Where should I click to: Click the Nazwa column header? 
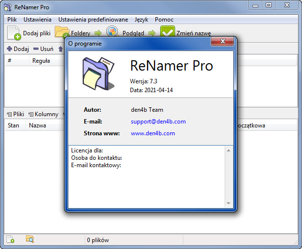point(45,125)
